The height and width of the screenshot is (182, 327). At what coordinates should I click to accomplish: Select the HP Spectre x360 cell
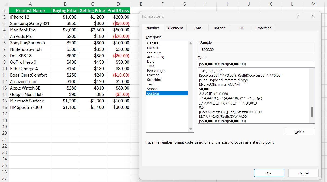click(x=30, y=107)
